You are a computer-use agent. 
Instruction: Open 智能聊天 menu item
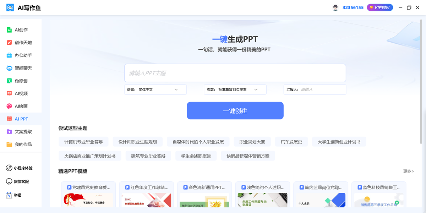point(21,68)
